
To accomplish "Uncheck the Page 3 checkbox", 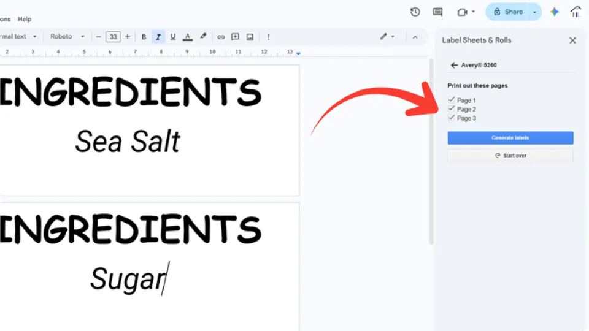I will (452, 118).
